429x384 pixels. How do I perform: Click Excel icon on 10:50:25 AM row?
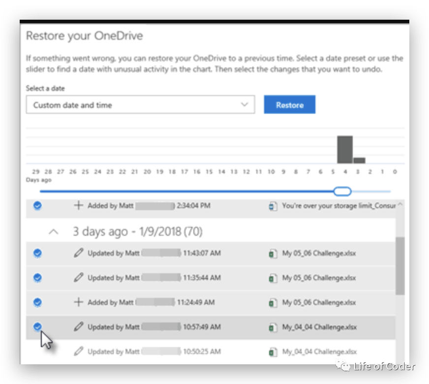tap(273, 352)
